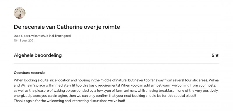Click the horizontal divider below 'Algehele beoordeling'
This screenshot has width=233, height=111.
coord(116,63)
